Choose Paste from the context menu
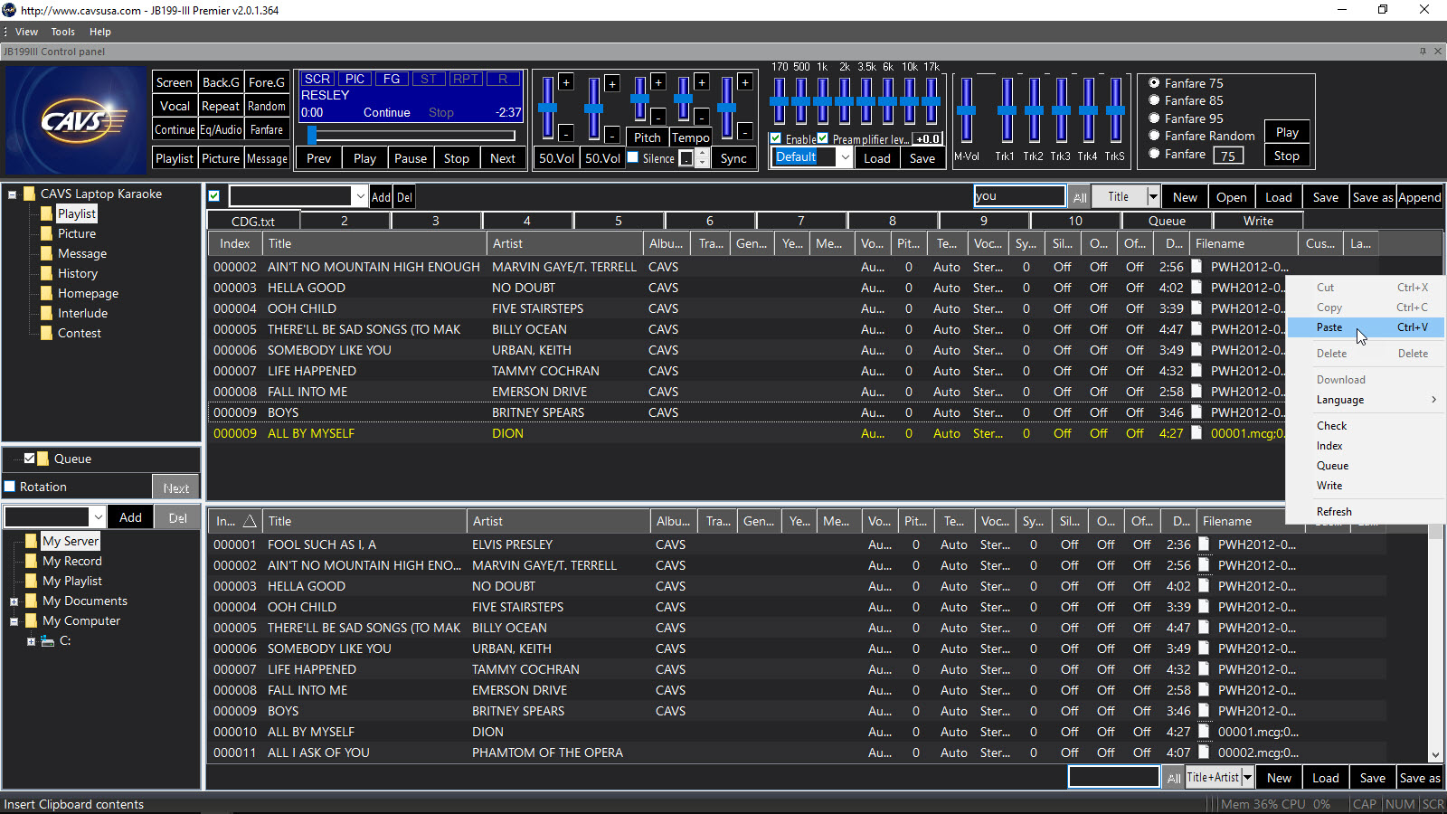Image resolution: width=1447 pixels, height=814 pixels. click(x=1365, y=327)
